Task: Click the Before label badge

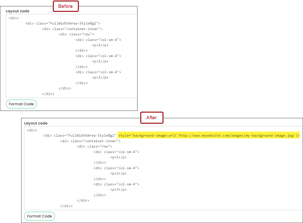Action: click(66, 6)
